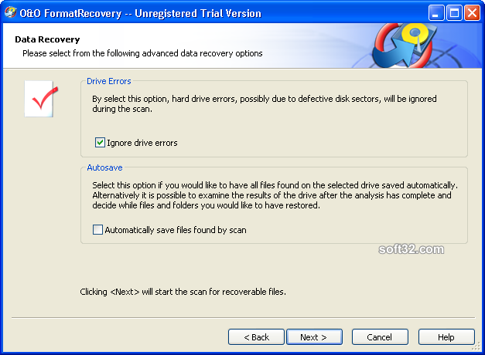Click the disk recovery logo in header

(405, 45)
